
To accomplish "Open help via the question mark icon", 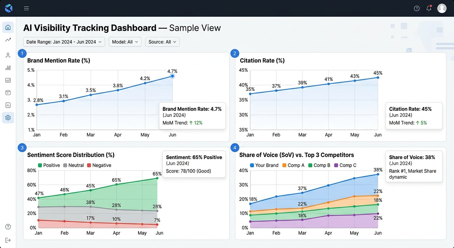I will point(417,8).
